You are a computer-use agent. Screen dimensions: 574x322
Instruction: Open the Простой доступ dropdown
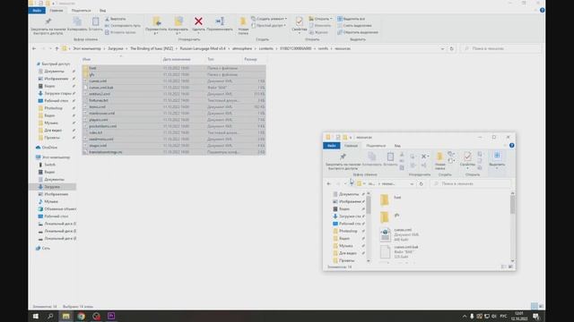(x=268, y=26)
